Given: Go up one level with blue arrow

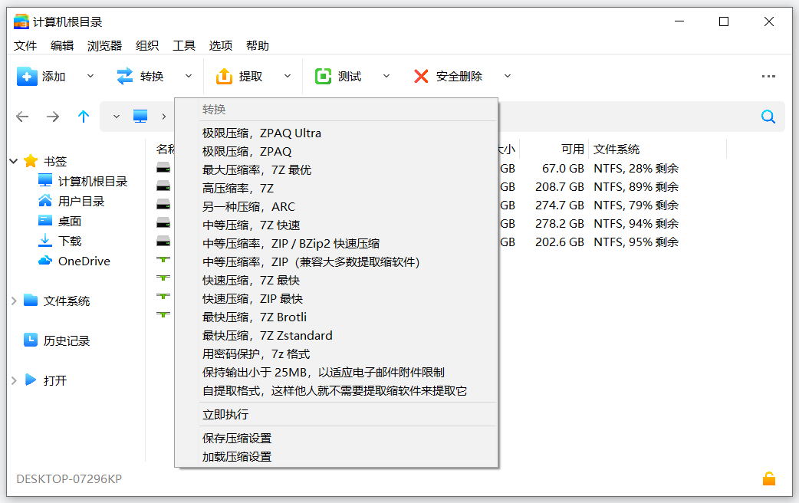Looking at the screenshot, I should 84,117.
